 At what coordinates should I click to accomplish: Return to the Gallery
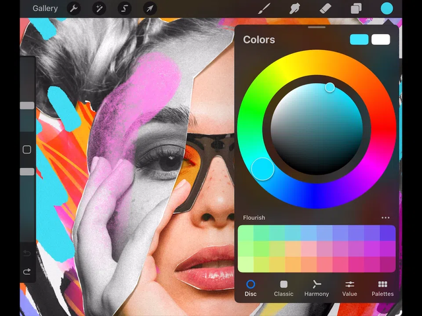coord(45,9)
